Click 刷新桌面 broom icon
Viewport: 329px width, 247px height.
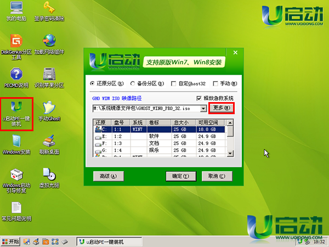49,144
